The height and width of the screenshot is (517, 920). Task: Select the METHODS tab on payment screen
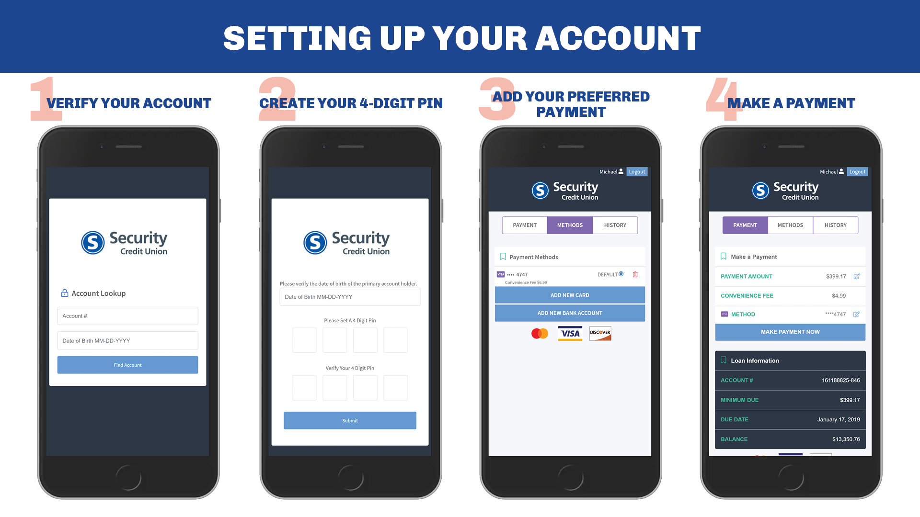click(791, 225)
